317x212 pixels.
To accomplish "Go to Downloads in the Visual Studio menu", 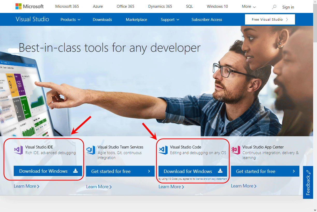I will point(102,20).
